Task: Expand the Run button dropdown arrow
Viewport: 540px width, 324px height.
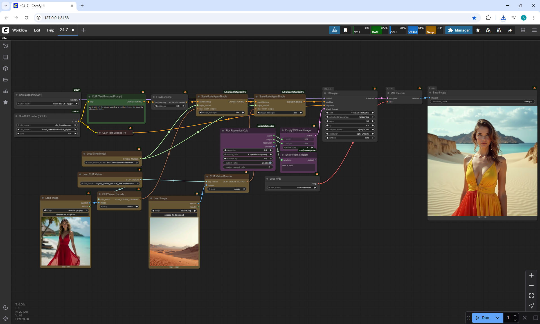Action: [497, 318]
